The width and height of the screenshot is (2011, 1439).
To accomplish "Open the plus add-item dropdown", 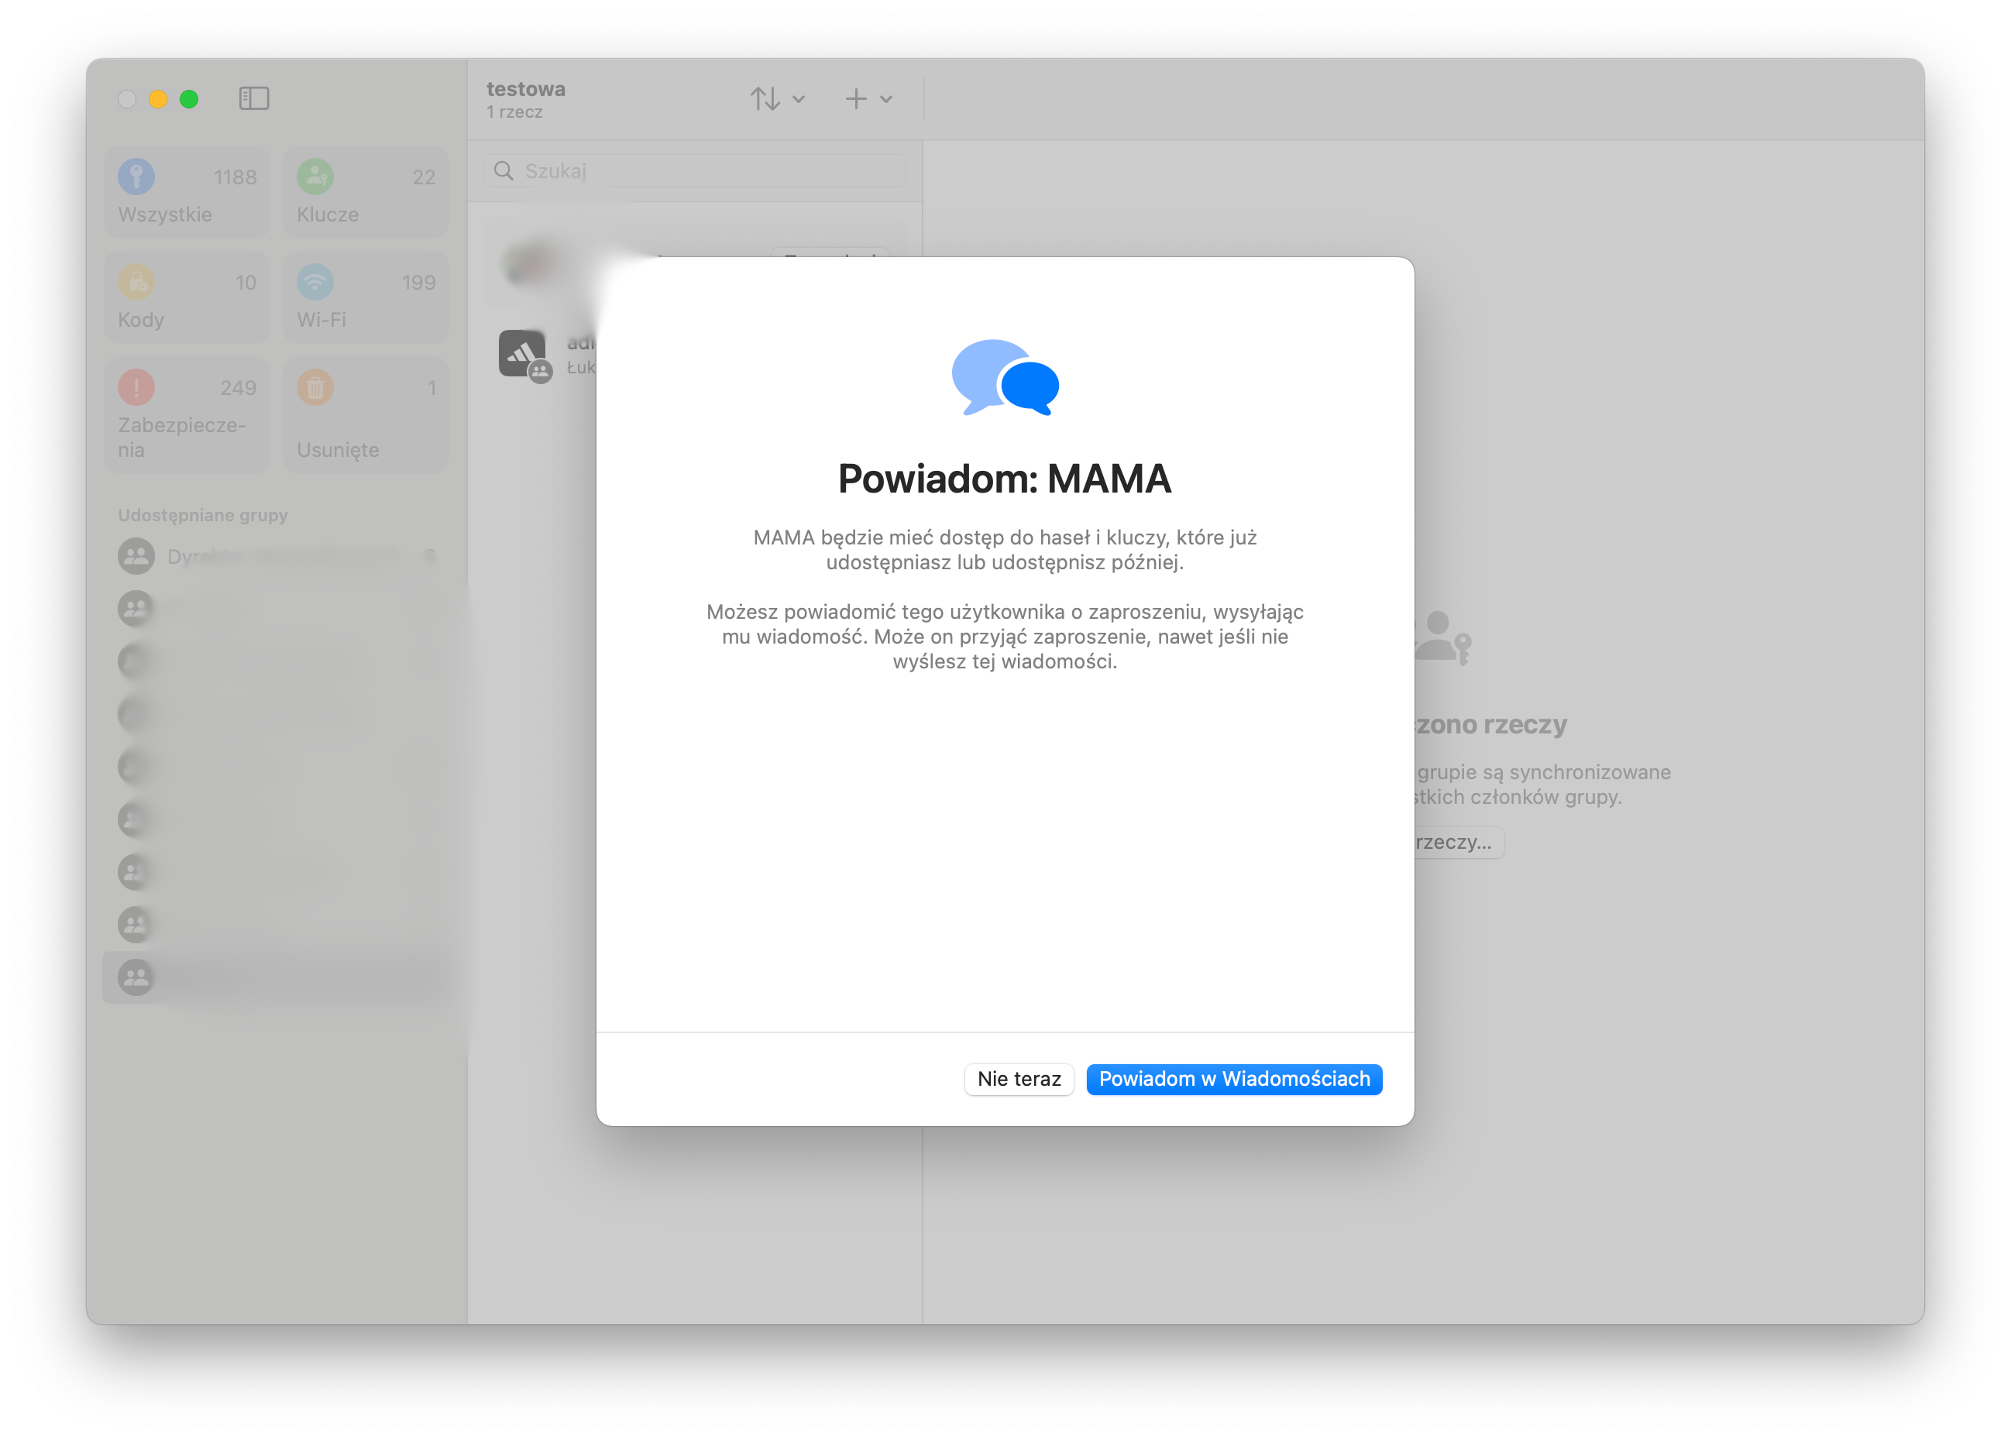I will 868,98.
